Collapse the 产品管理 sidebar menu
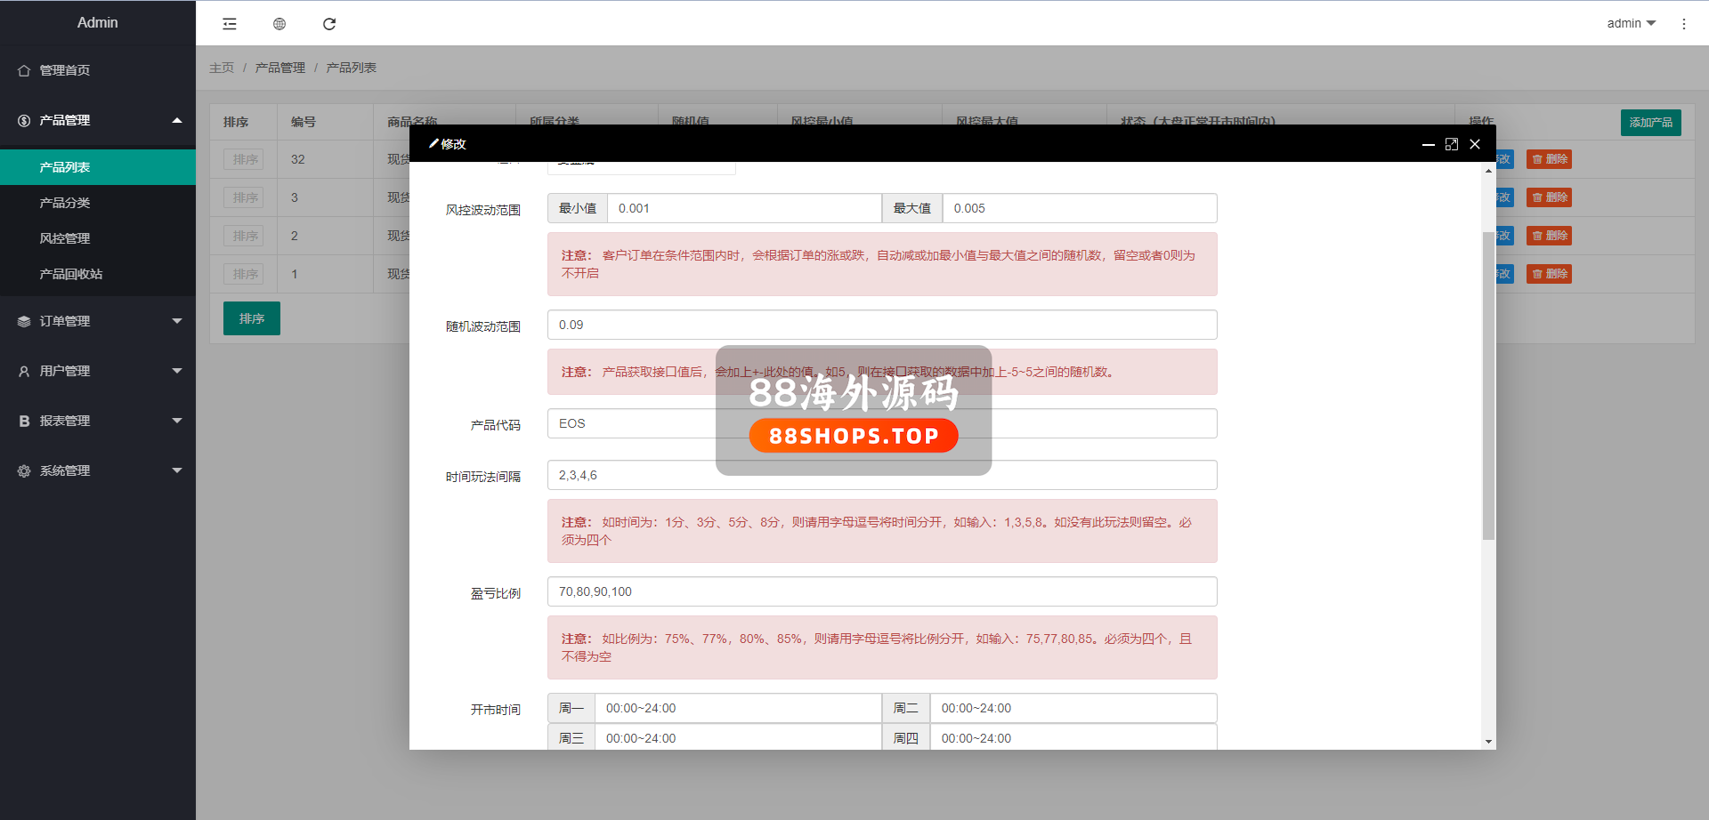Viewport: 1709px width, 820px height. click(x=98, y=120)
